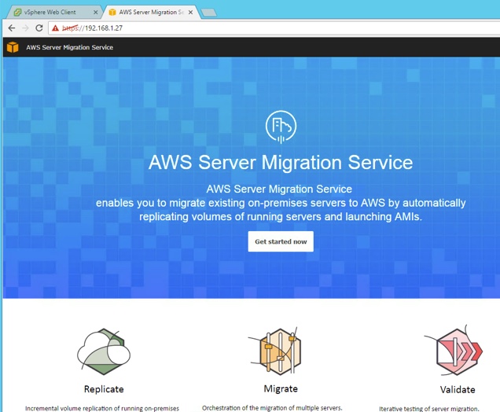Close the AWS Server Migration Service tab
The height and width of the screenshot is (412, 500).
(x=190, y=12)
